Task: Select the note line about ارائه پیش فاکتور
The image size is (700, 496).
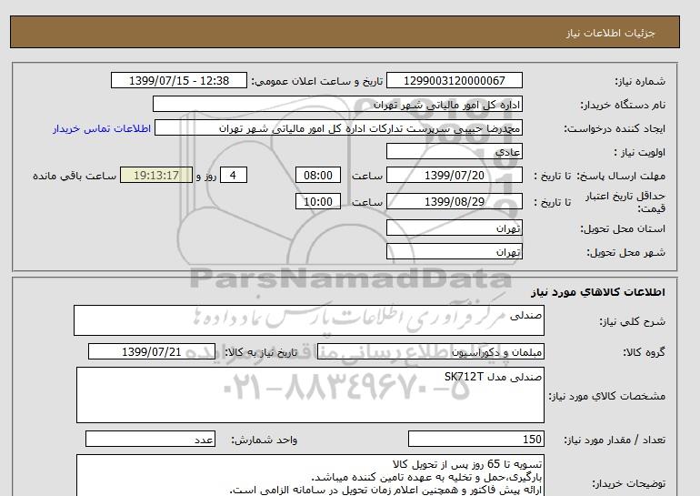Action: [x=385, y=491]
